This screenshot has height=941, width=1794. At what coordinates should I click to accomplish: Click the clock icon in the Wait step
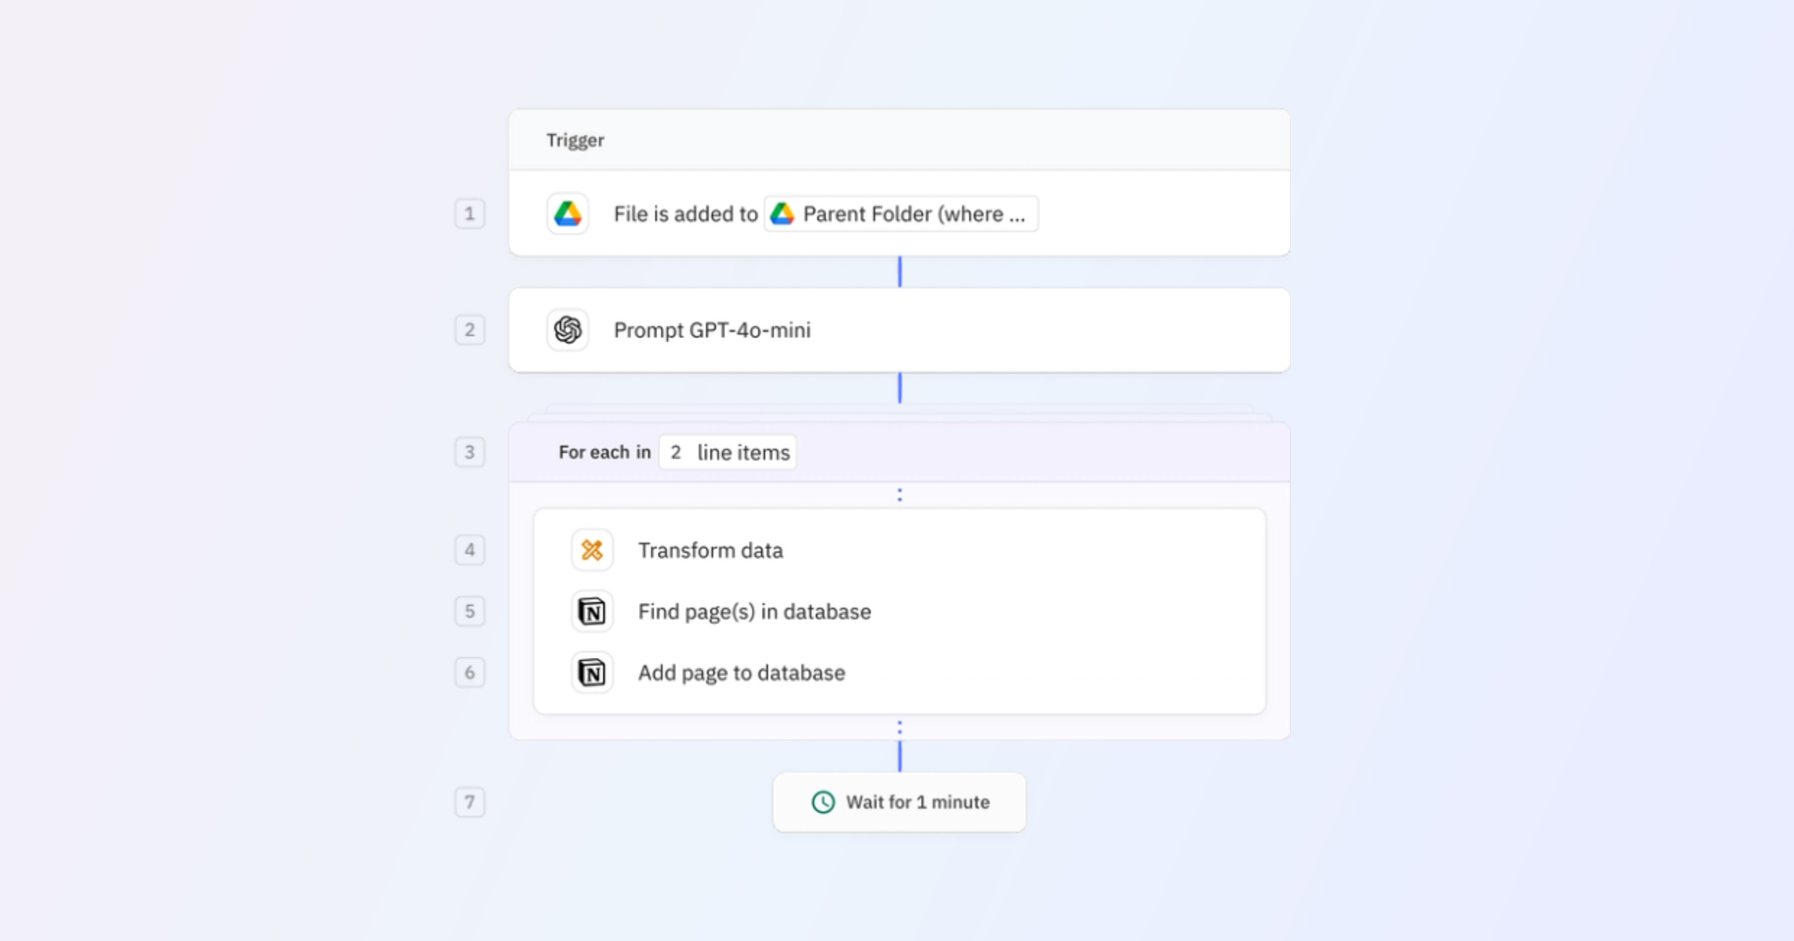(x=823, y=802)
